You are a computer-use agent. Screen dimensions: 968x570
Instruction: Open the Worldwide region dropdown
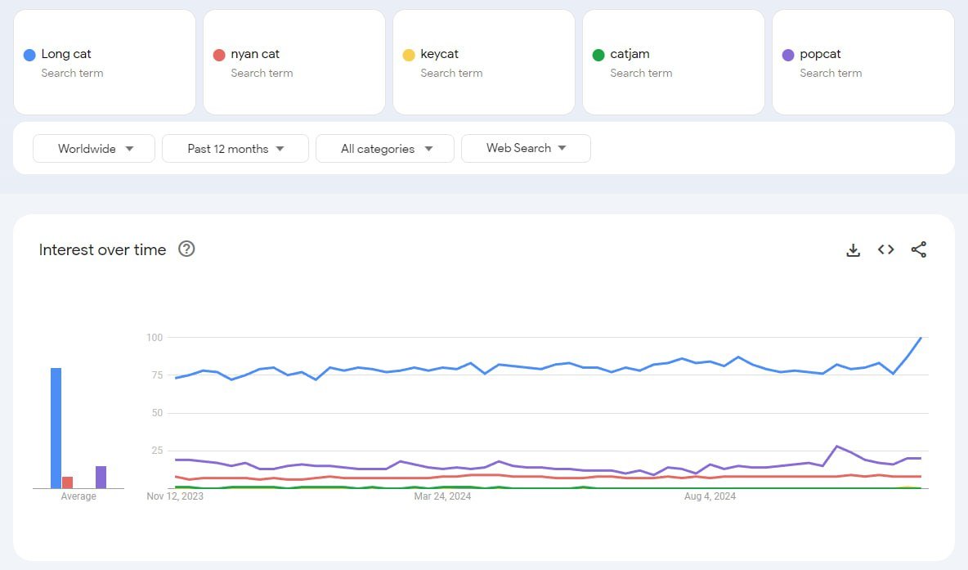click(x=94, y=149)
